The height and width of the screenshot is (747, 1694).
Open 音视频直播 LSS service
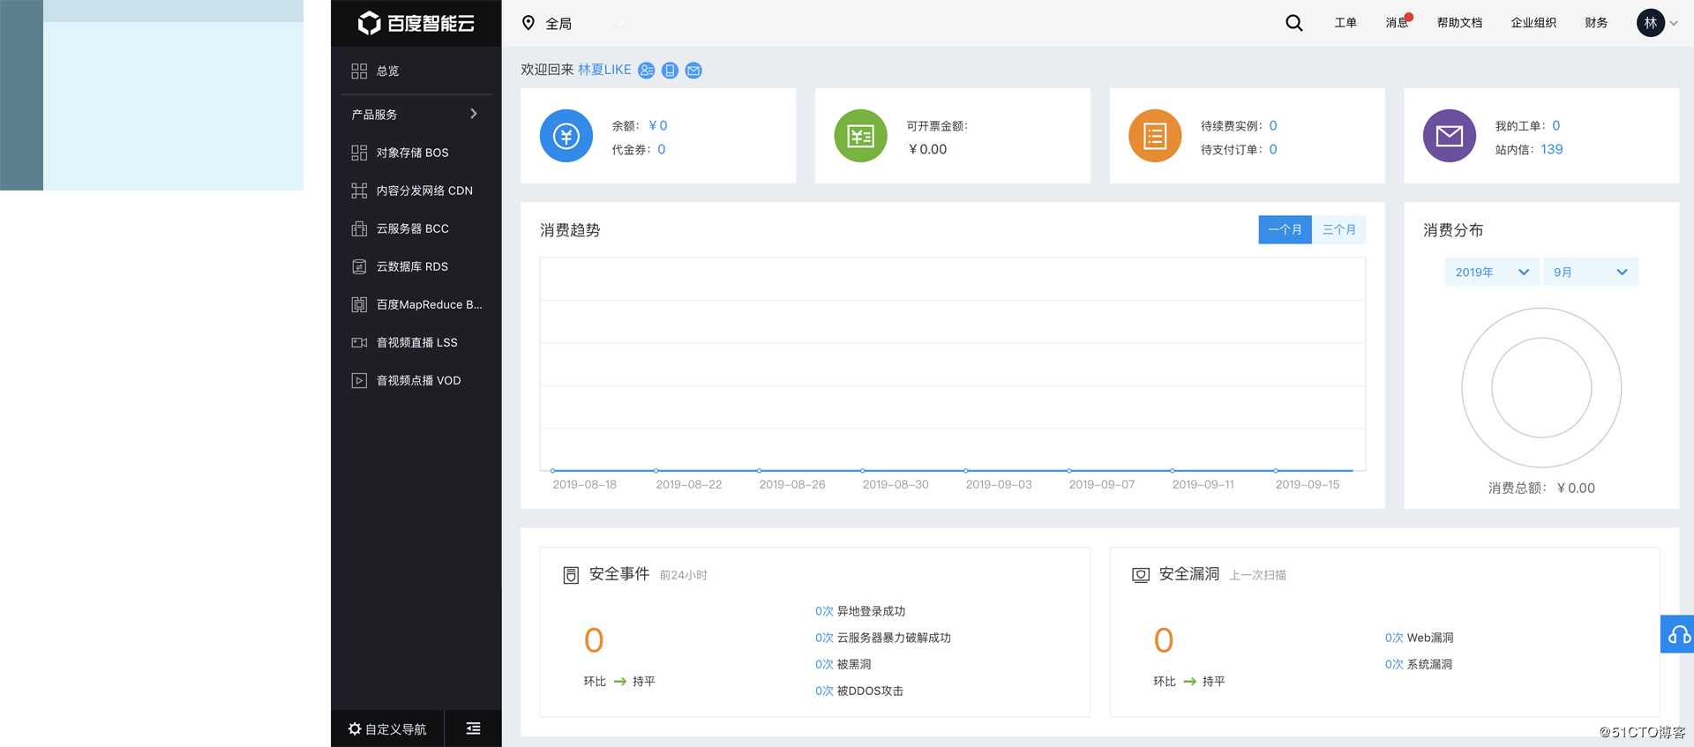pyautogui.click(x=416, y=342)
